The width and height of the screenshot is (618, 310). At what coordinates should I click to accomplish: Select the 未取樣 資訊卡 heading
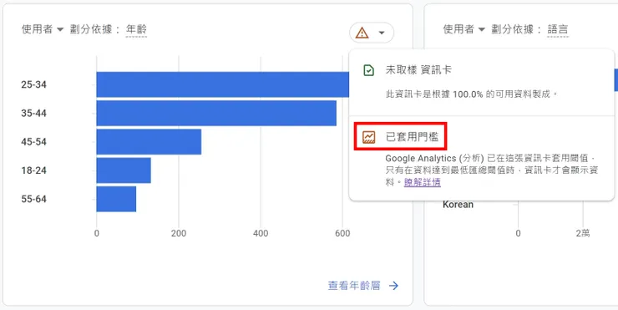[x=418, y=70]
